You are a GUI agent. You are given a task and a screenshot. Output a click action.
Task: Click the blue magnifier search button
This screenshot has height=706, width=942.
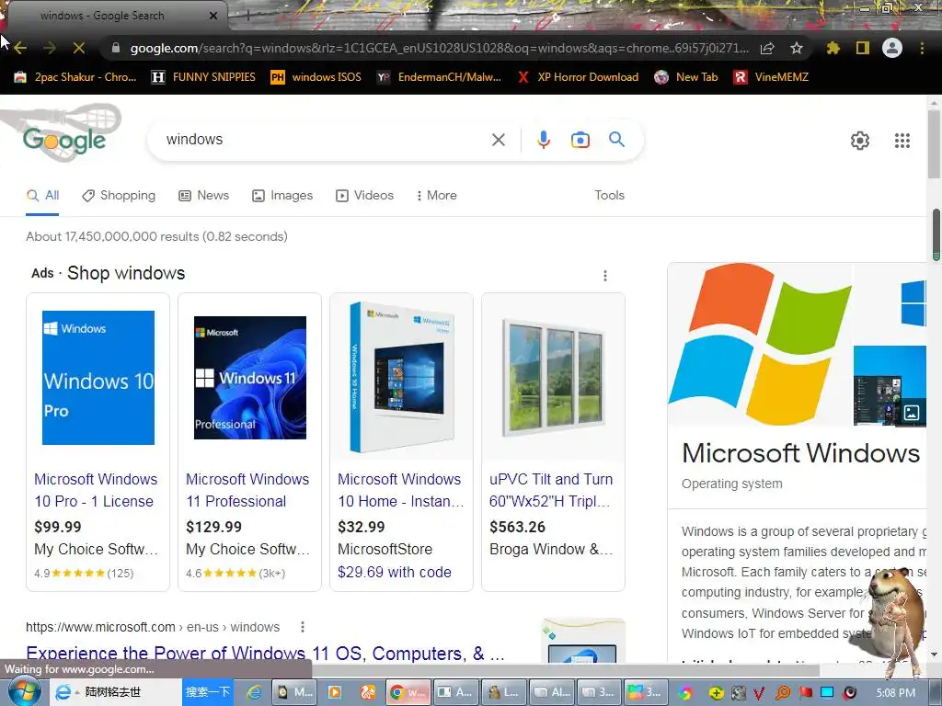[616, 140]
